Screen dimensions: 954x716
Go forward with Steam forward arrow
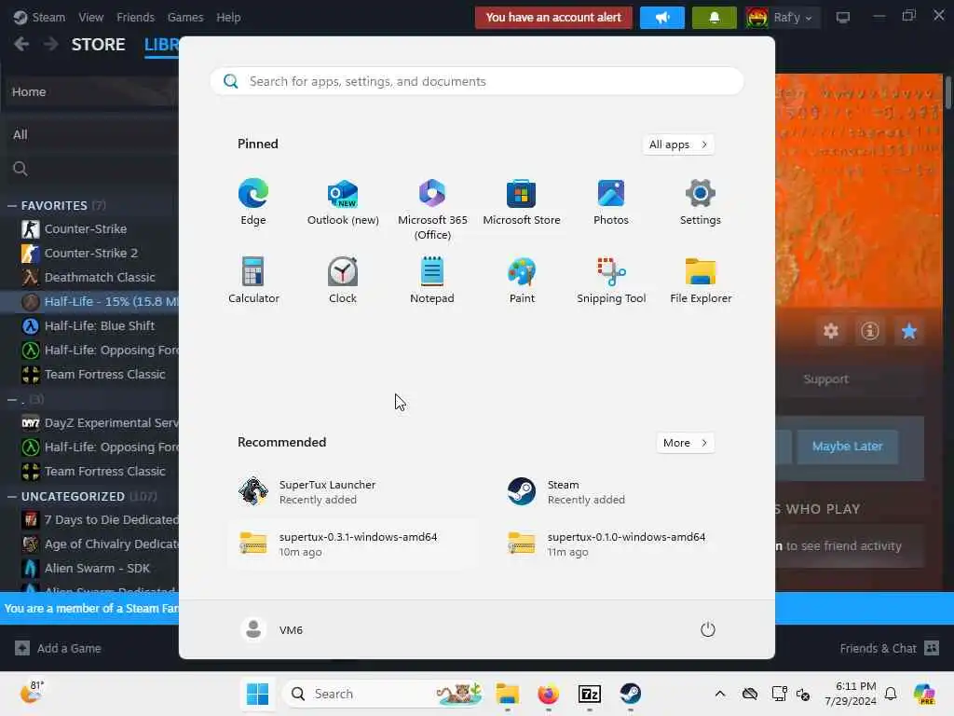(x=51, y=45)
